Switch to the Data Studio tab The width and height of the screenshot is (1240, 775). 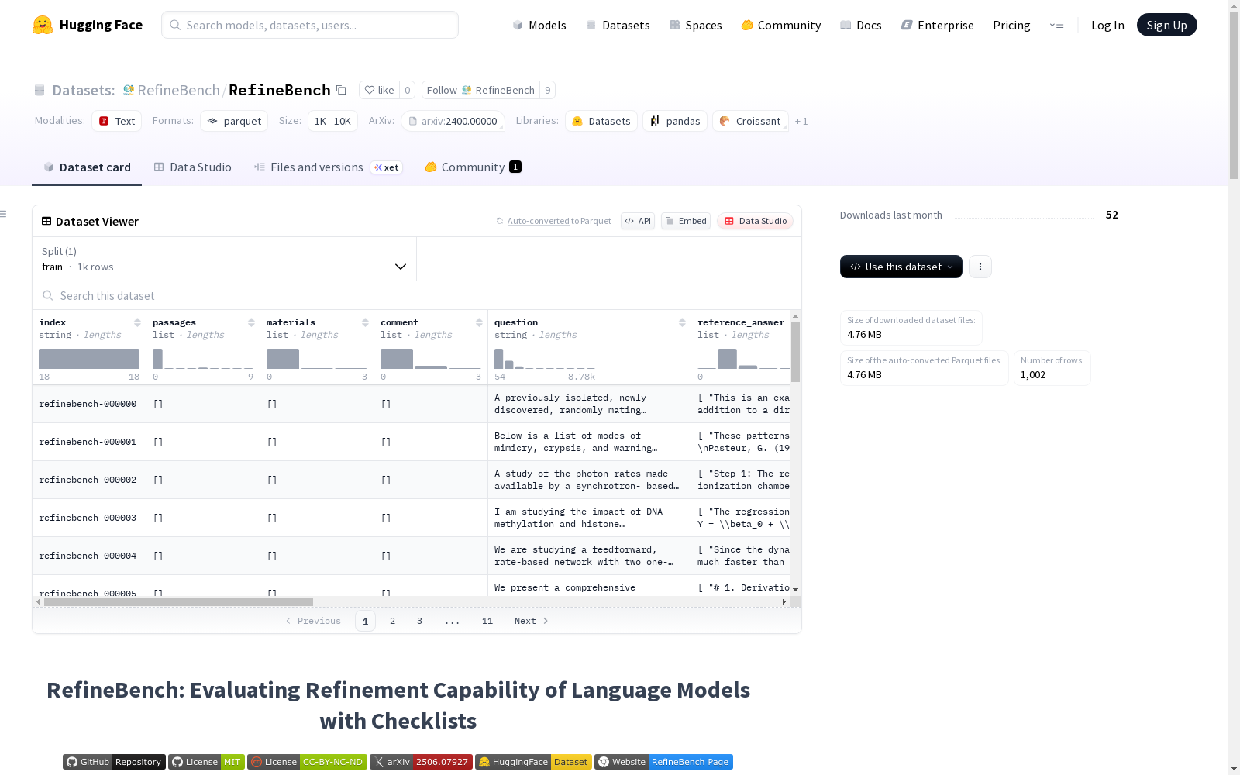(193, 167)
